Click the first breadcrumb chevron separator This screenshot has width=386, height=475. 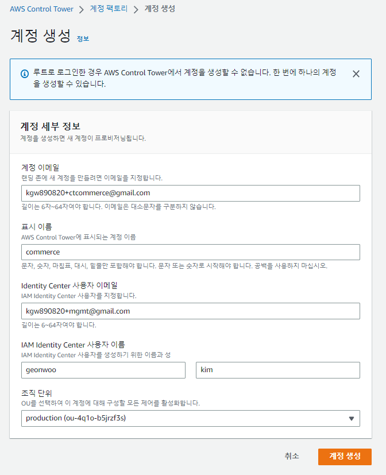point(81,9)
